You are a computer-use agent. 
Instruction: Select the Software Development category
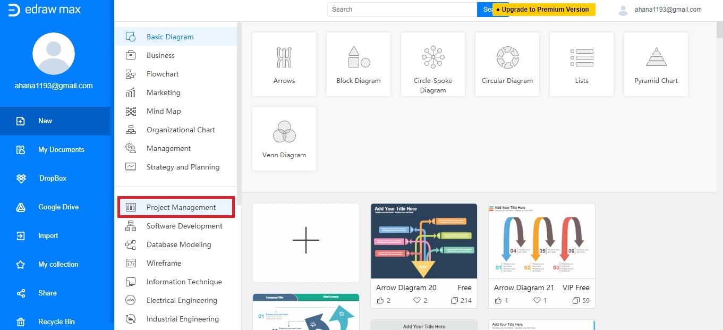tap(176, 226)
